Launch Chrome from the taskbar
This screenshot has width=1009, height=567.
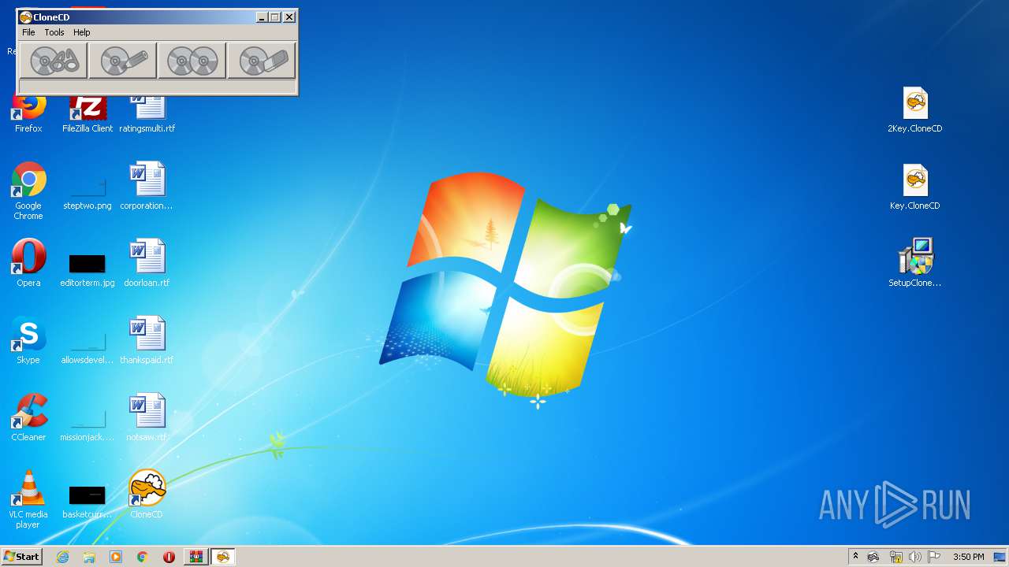click(143, 557)
